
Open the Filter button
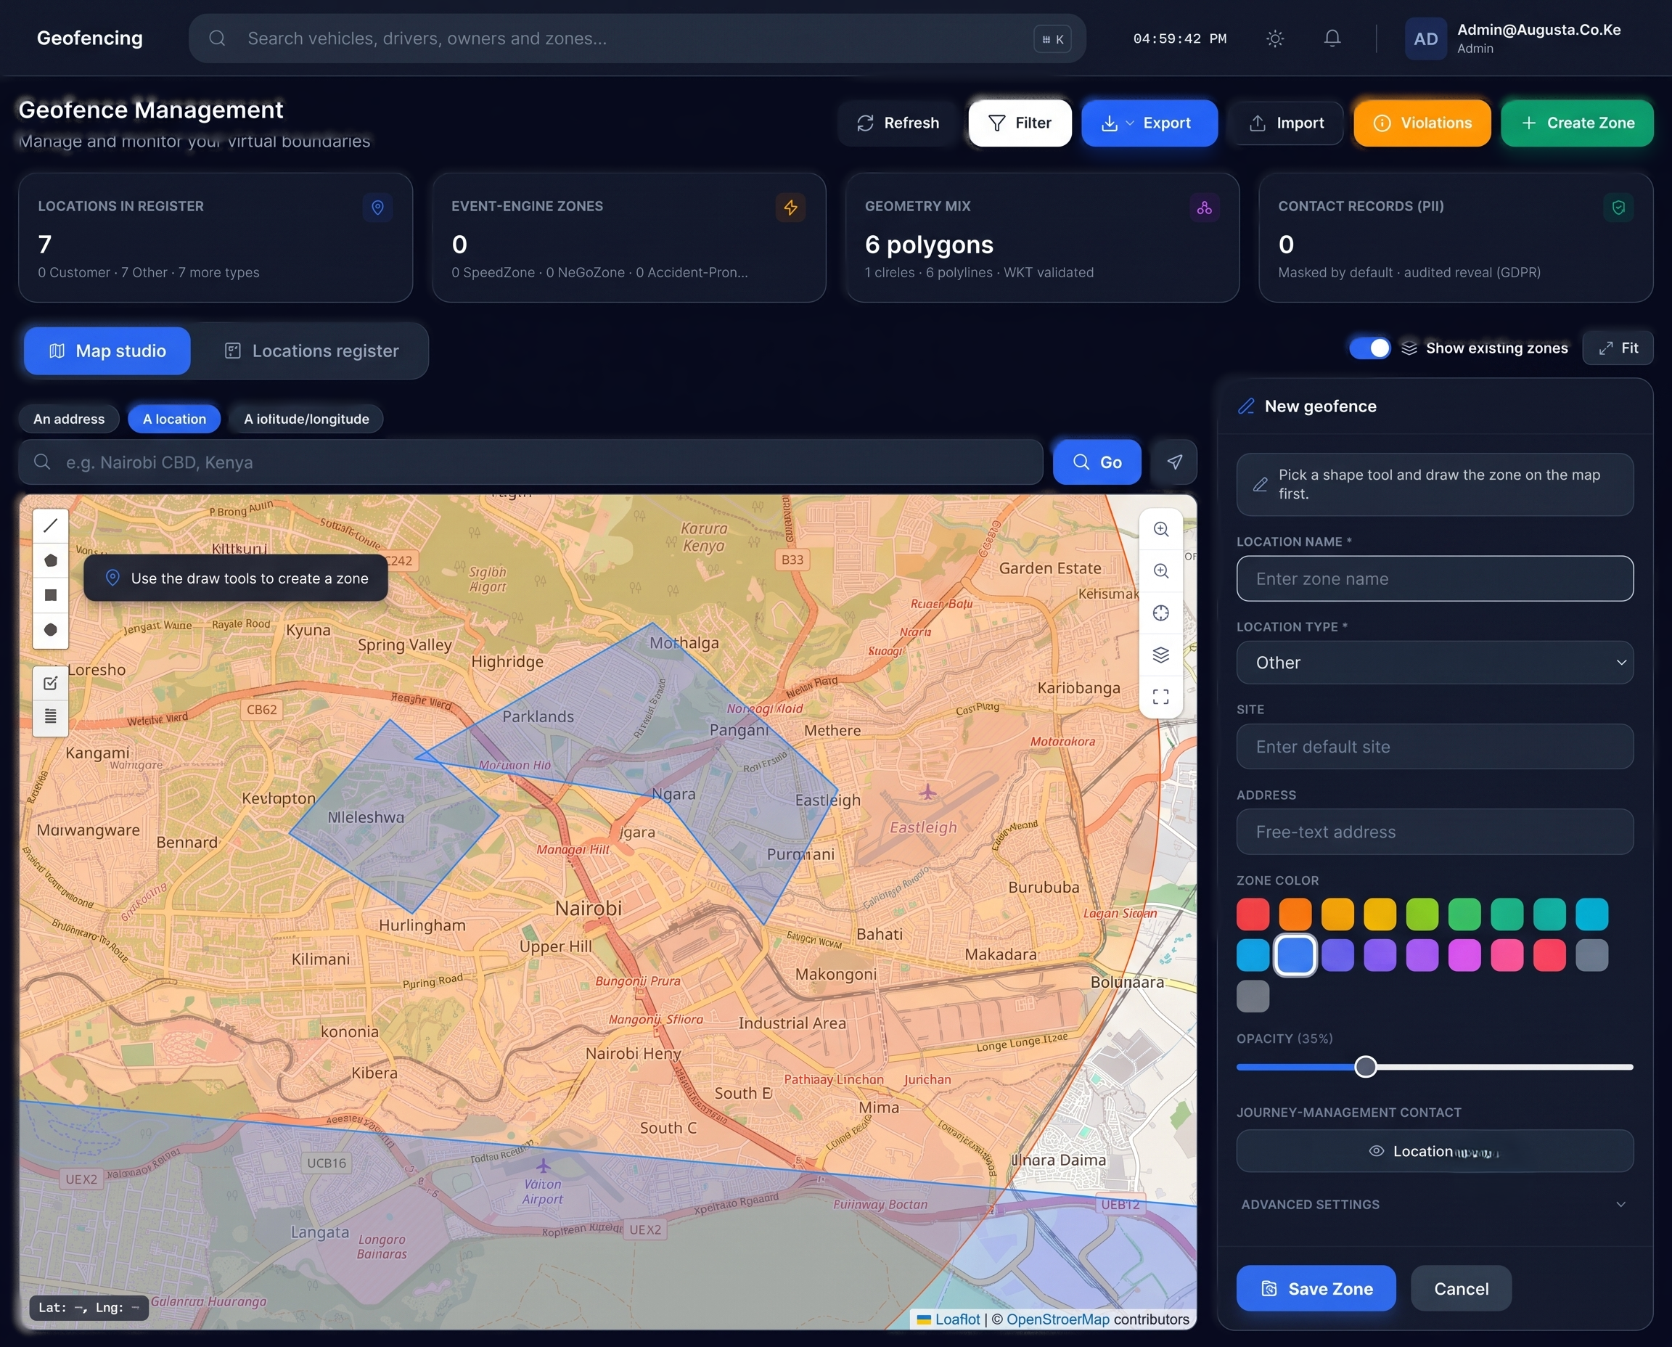[x=1020, y=123]
